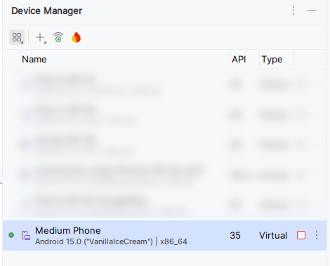Click the Android 15.0 VanillaIceCream subtitle
The image size is (330, 266).
pos(111,241)
